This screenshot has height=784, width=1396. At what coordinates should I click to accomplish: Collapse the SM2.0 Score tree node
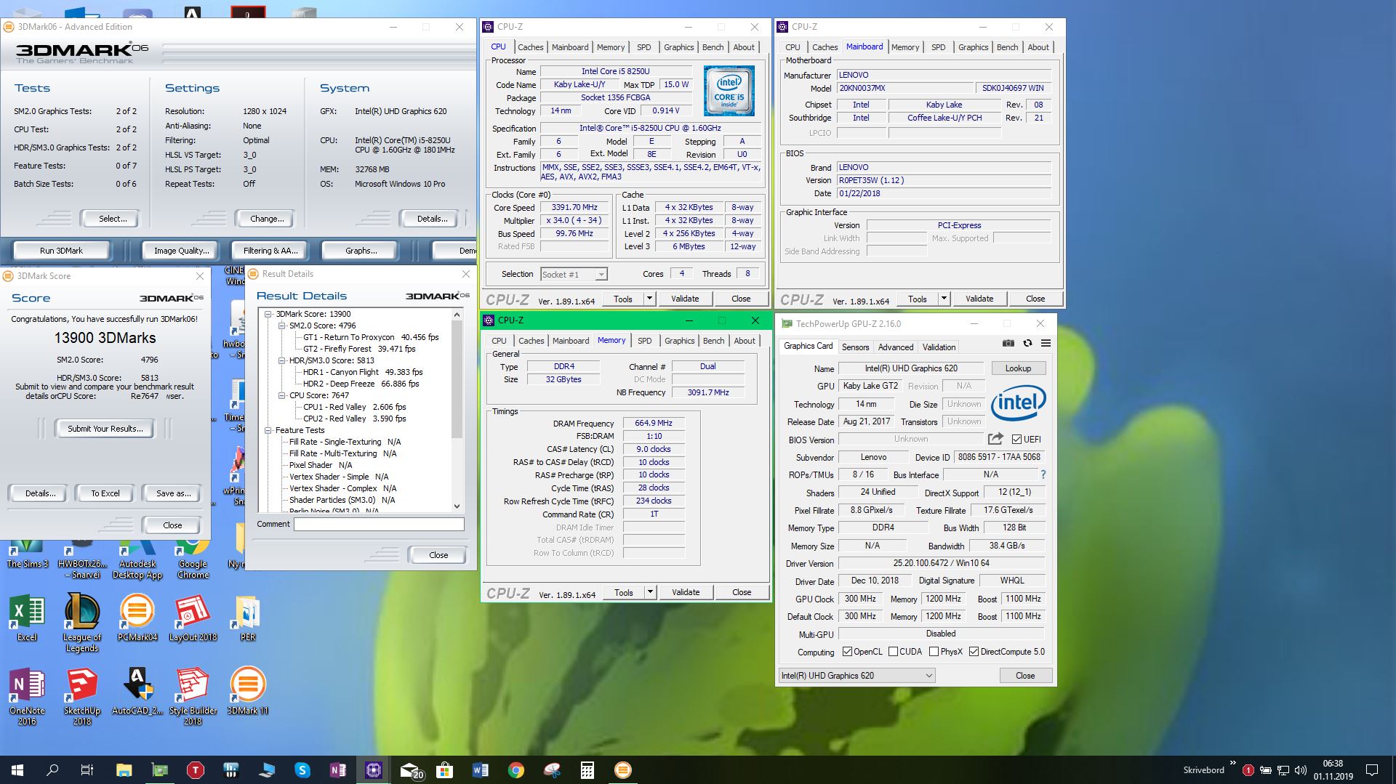click(282, 326)
